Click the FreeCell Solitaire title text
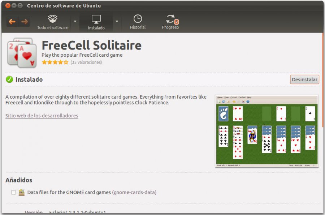The height and width of the screenshot is (215, 325). click(92, 46)
